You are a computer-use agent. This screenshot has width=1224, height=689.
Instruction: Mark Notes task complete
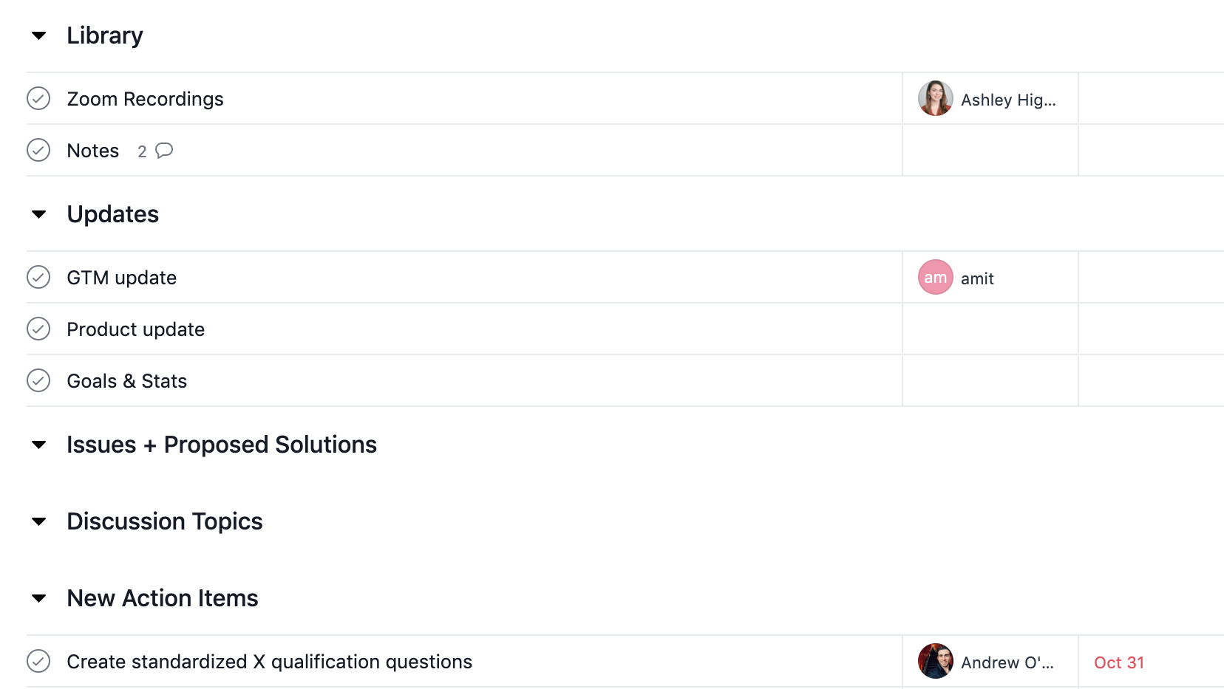[x=38, y=151]
